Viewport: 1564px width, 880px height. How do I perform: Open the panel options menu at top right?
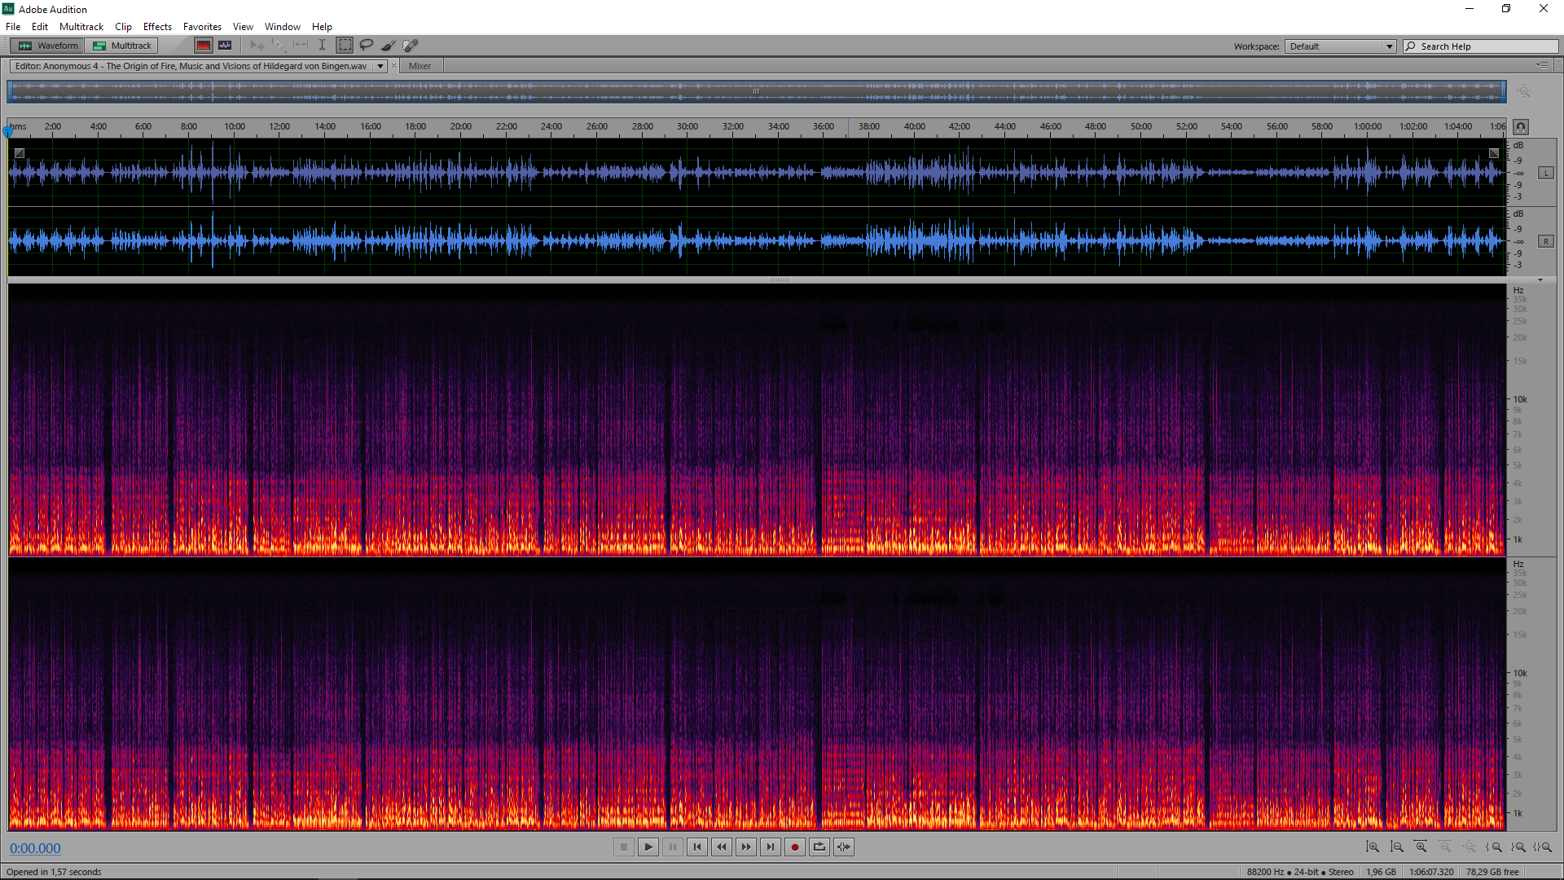tap(1542, 65)
